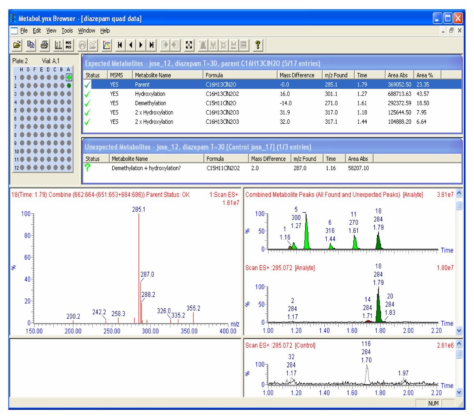Select 2 x Hydroxylation row at time 1.18
The height and width of the screenshot is (419, 474).
[x=272, y=113]
